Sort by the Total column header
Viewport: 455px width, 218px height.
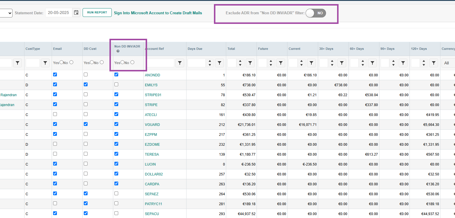pyautogui.click(x=231, y=49)
